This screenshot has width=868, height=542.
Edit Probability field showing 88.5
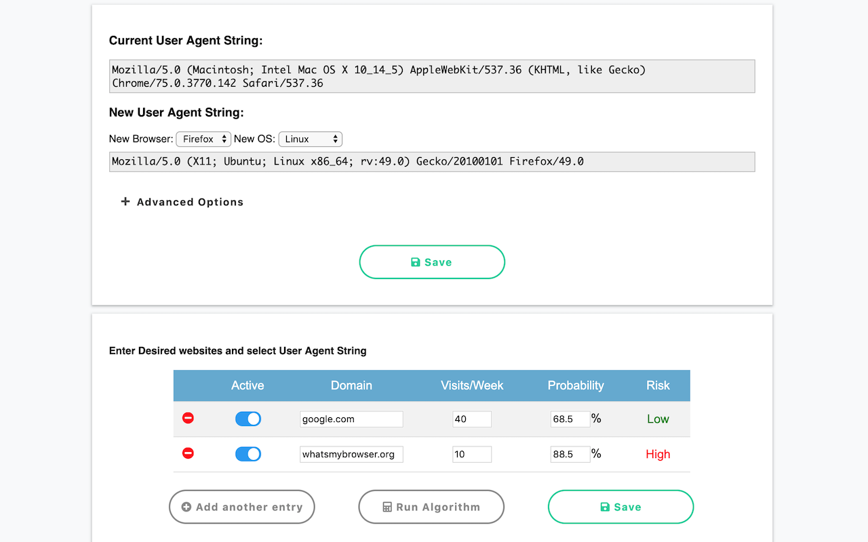click(x=570, y=454)
